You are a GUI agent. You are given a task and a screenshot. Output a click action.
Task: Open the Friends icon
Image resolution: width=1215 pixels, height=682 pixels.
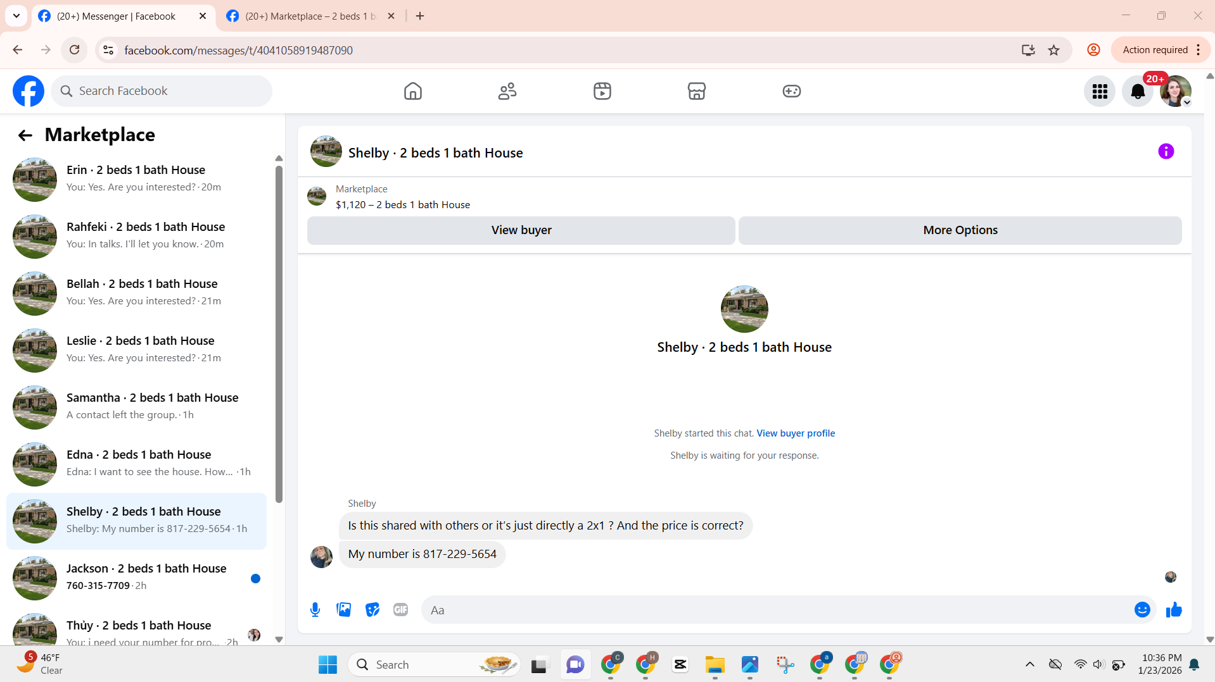(507, 91)
